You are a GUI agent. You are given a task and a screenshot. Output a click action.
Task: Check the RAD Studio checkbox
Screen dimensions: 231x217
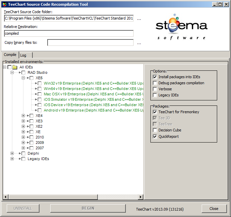pyautogui.click(x=23, y=72)
